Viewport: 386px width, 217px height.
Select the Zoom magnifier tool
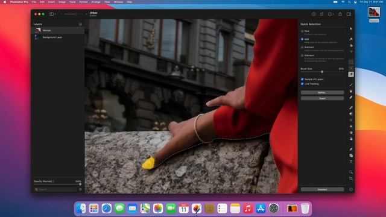coord(351,172)
